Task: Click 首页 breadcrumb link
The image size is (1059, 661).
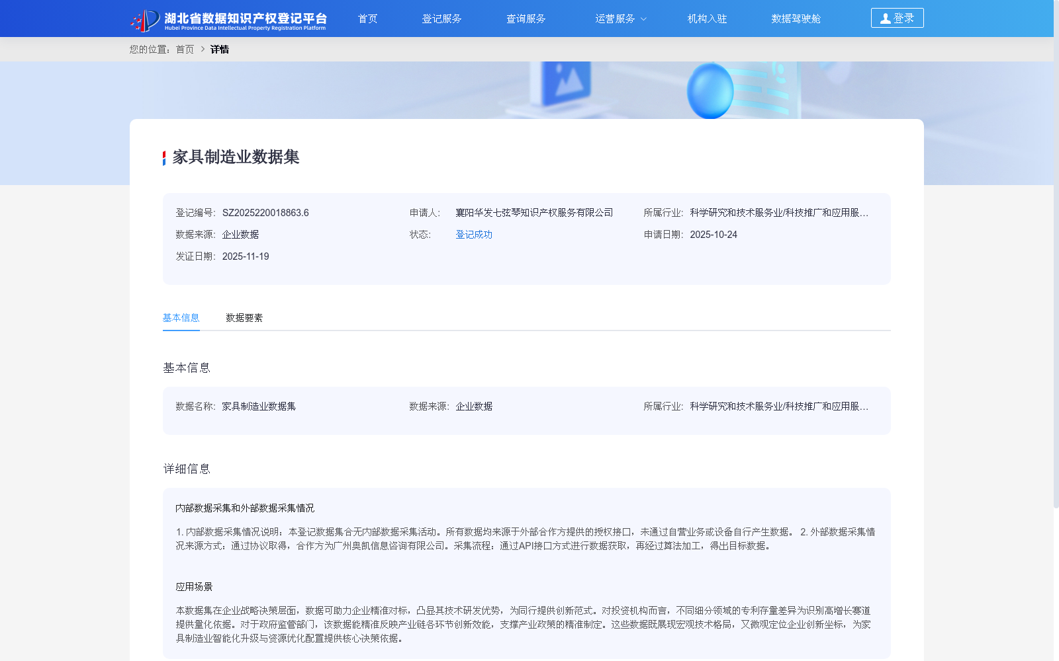Action: [x=185, y=49]
